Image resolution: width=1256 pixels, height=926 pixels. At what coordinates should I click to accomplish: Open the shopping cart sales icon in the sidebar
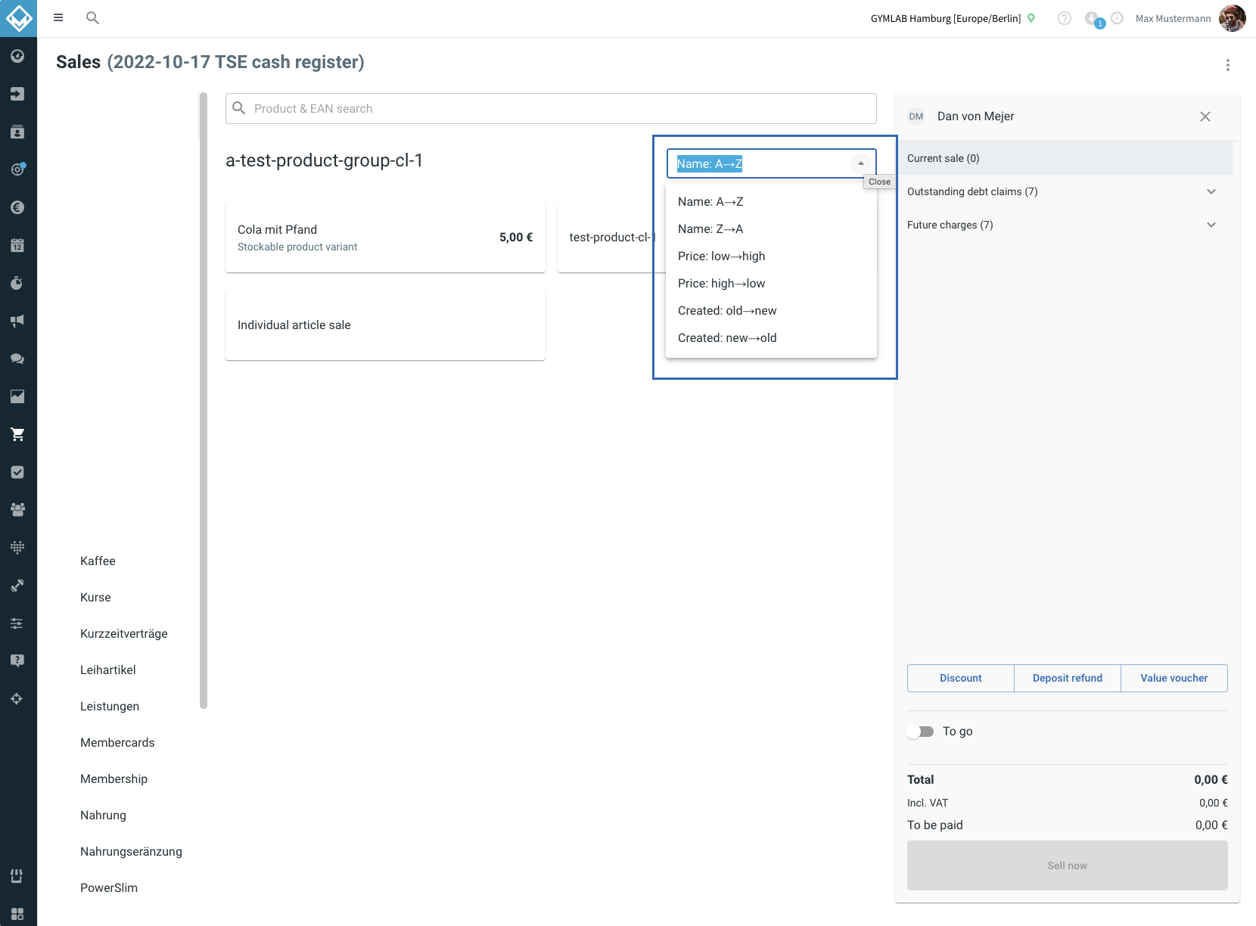click(17, 434)
